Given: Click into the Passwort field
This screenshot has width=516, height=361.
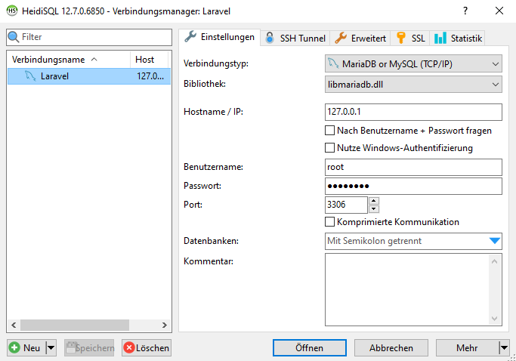Looking at the screenshot, I should 413,186.
